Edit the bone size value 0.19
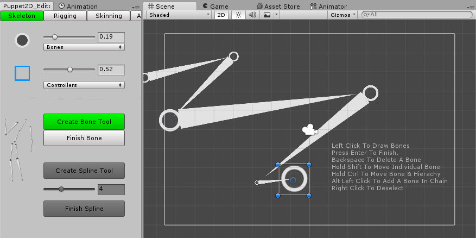The width and height of the screenshot is (476, 238). (111, 37)
